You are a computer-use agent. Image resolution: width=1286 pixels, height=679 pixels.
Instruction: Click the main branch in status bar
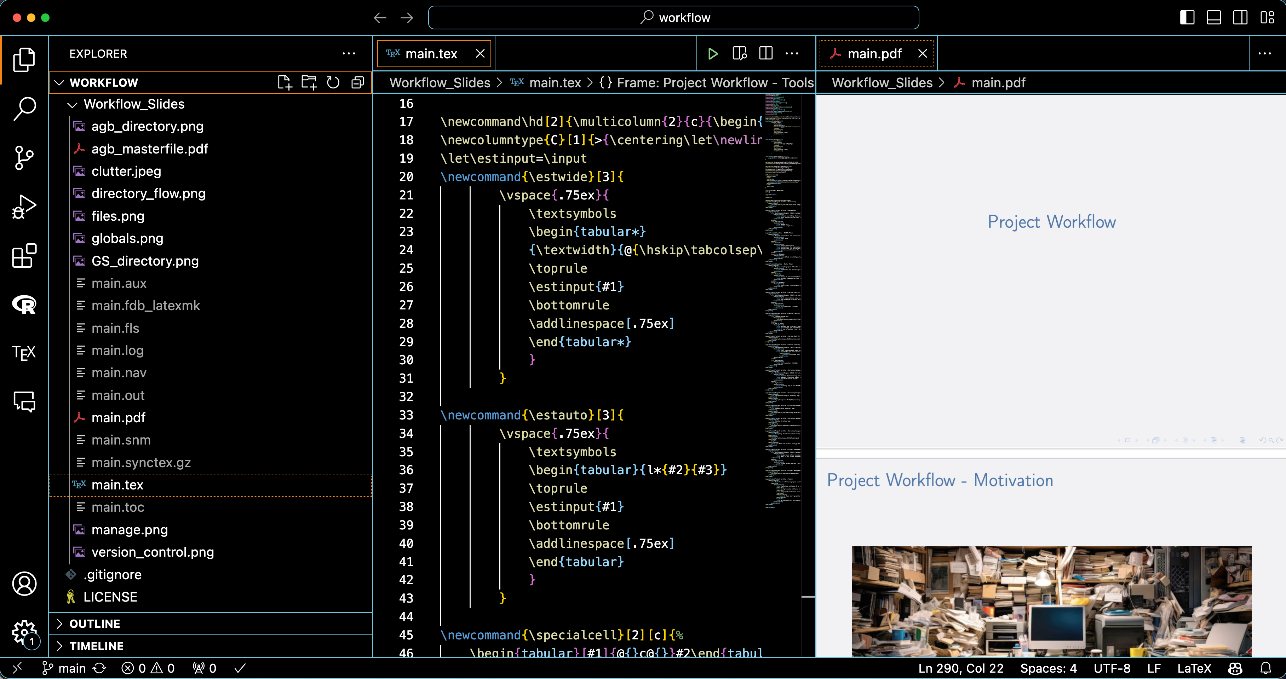pyautogui.click(x=64, y=668)
